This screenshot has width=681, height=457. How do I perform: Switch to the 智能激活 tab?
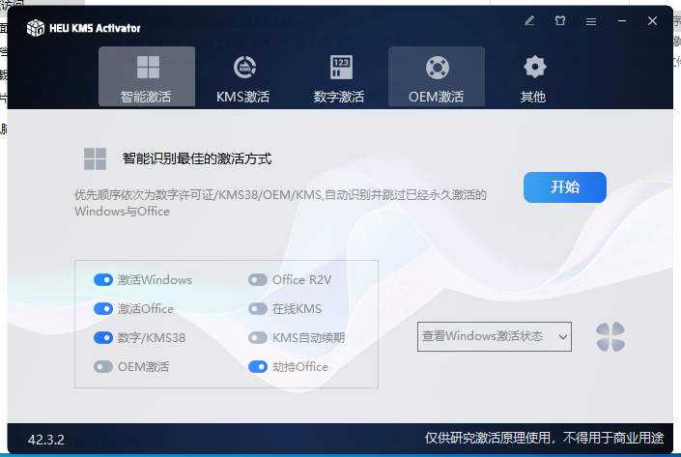(147, 76)
